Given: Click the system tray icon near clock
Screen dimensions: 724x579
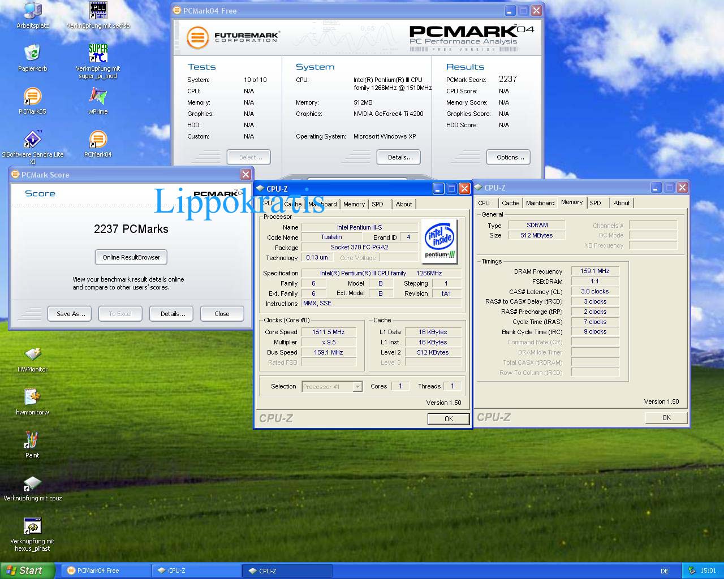Looking at the screenshot, I should pos(691,571).
